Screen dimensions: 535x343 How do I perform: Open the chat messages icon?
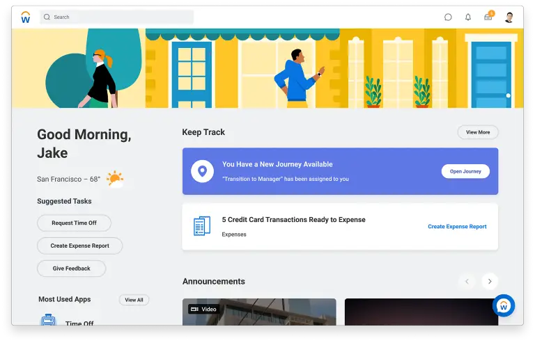point(448,17)
